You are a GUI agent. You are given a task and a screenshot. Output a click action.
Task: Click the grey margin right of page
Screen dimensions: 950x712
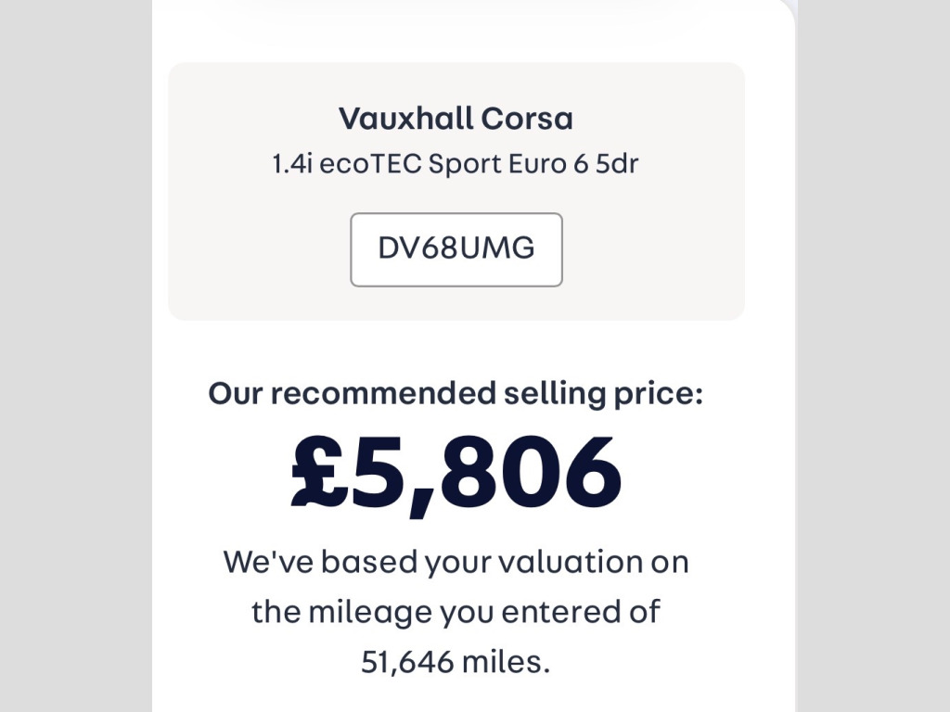pos(874,371)
